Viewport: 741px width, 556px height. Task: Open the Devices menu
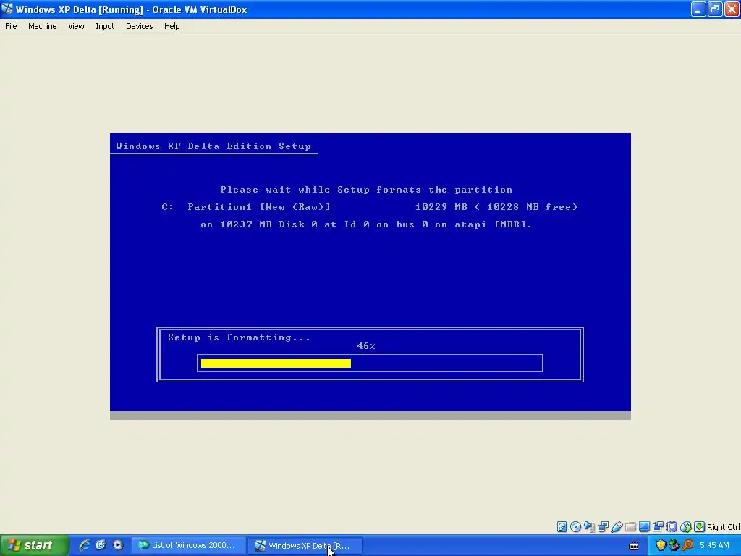coord(139,26)
